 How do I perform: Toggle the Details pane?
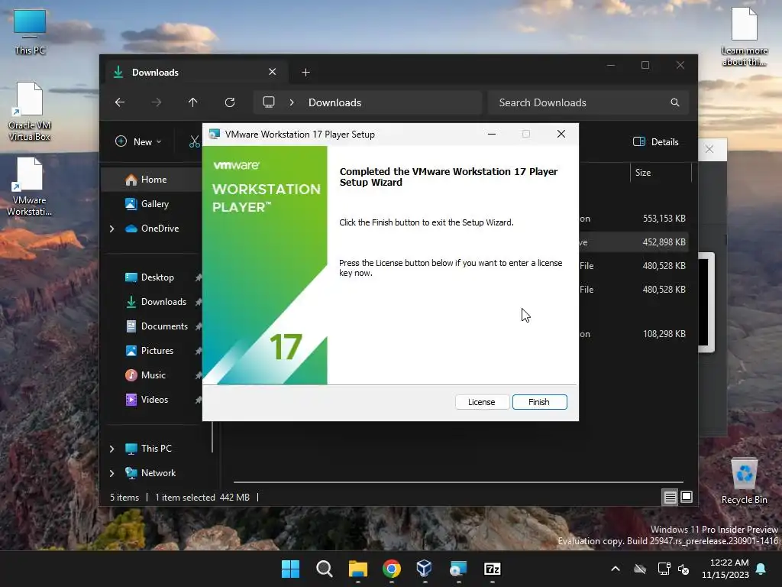(x=656, y=141)
